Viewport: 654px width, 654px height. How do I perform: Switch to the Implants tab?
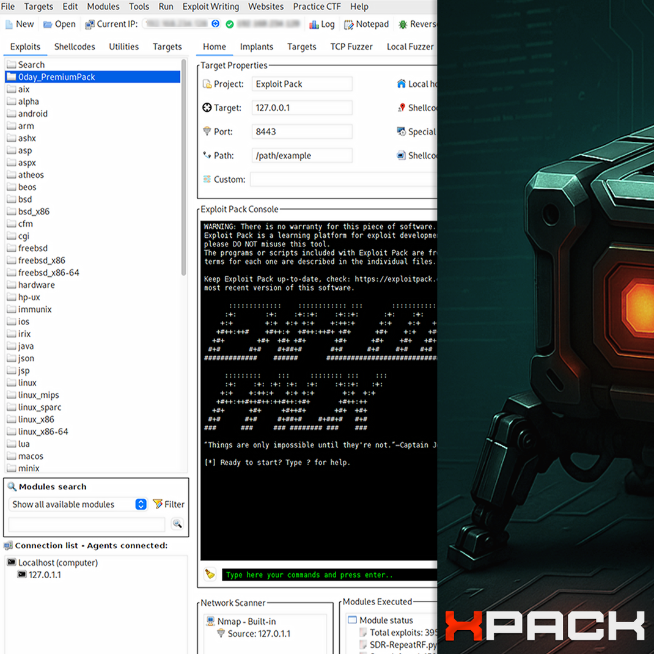coord(257,46)
